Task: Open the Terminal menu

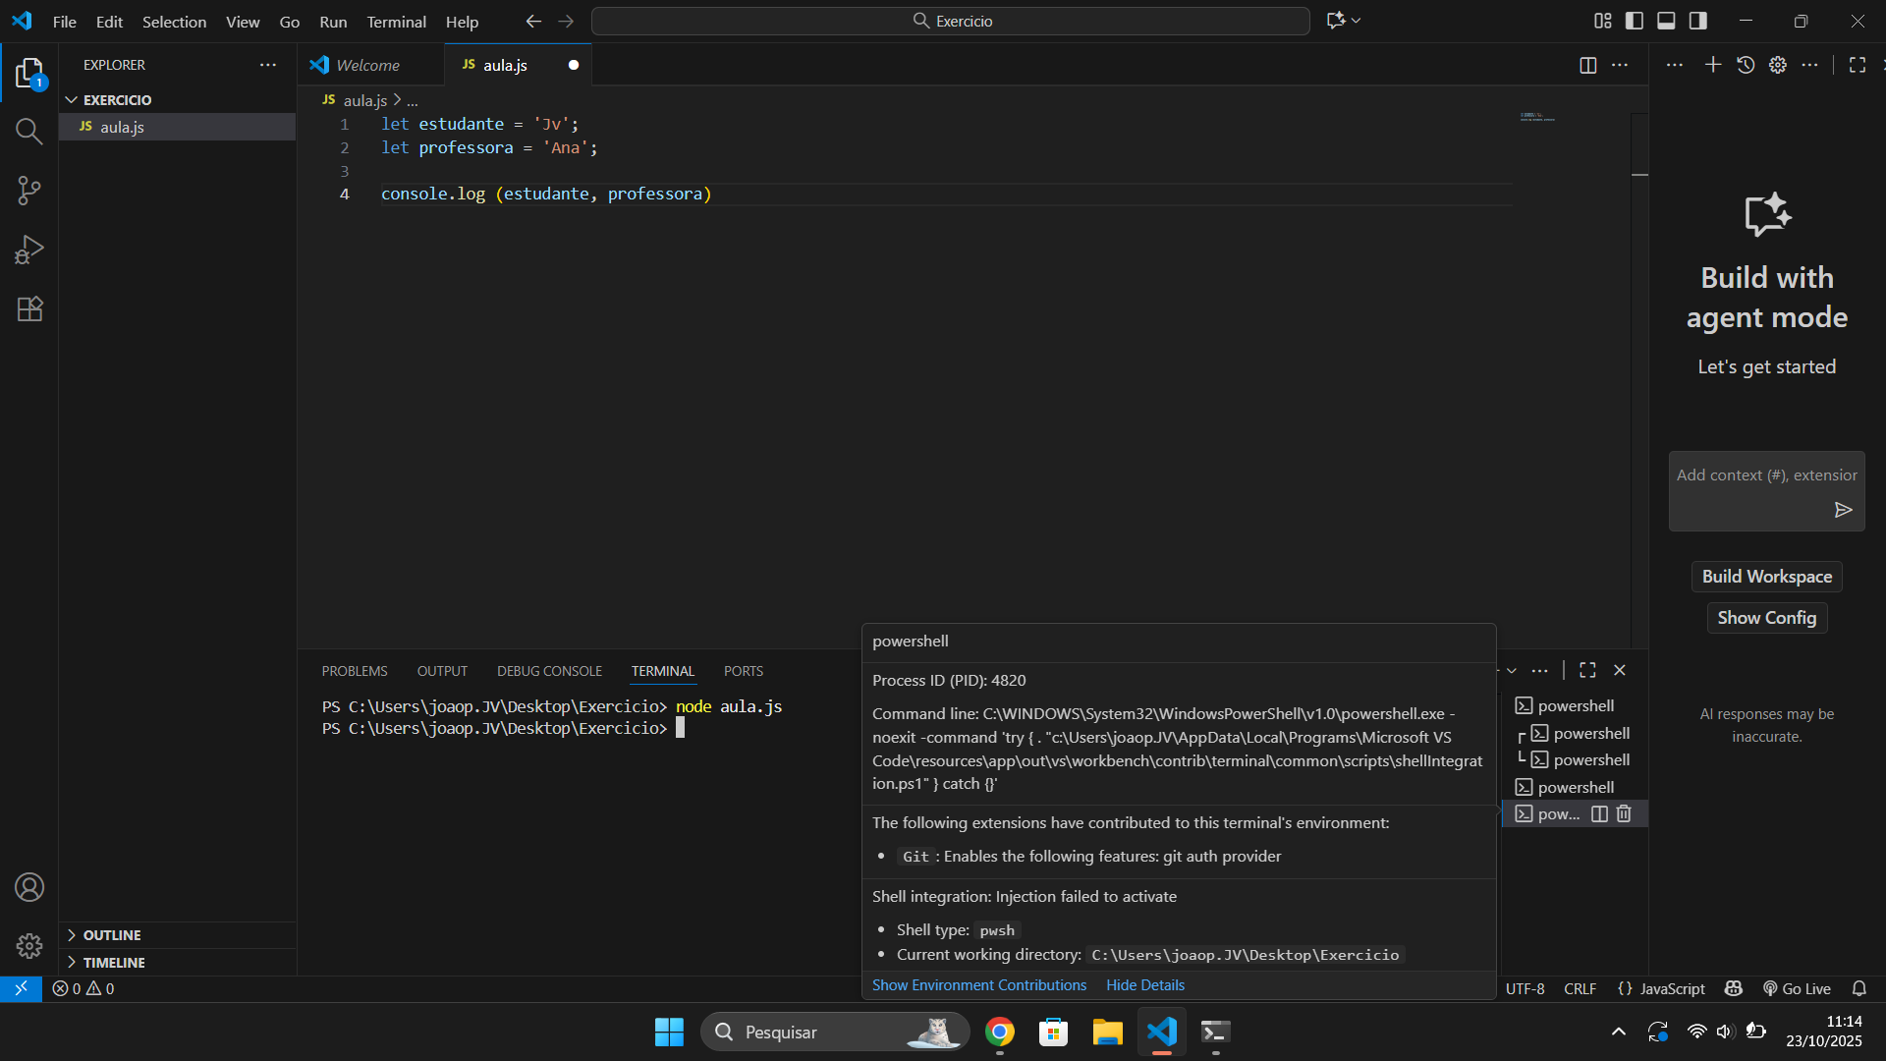Action: point(396,22)
